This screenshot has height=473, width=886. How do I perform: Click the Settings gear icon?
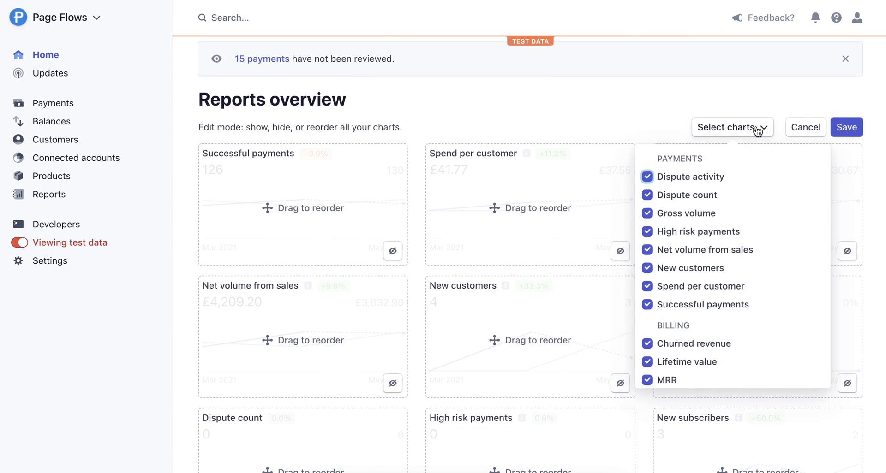[x=18, y=261]
